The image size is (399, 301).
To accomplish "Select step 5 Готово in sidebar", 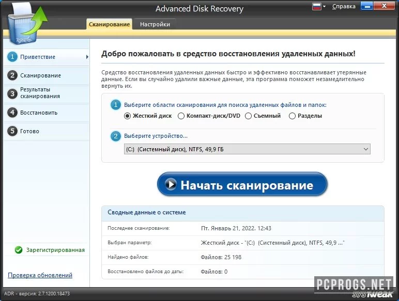I will click(47, 131).
